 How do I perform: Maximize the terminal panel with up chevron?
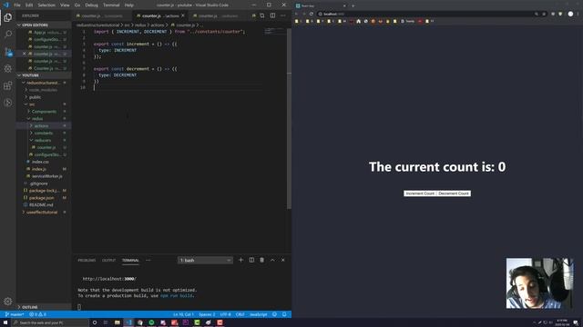click(272, 260)
